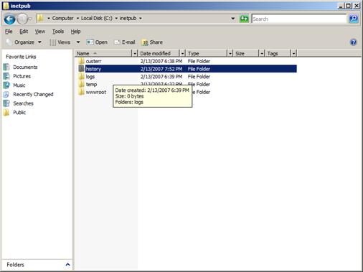Open the Tags column filter dropdown
This screenshot has width=363, height=272.
(x=293, y=53)
